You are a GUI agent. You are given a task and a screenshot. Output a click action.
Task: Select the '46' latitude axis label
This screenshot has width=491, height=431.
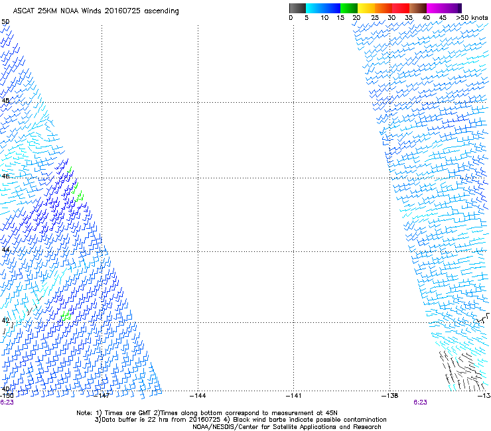point(5,176)
